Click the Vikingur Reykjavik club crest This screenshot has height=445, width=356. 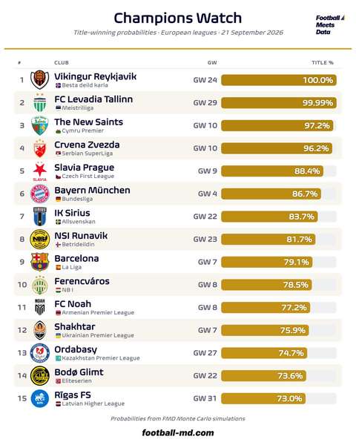40,80
